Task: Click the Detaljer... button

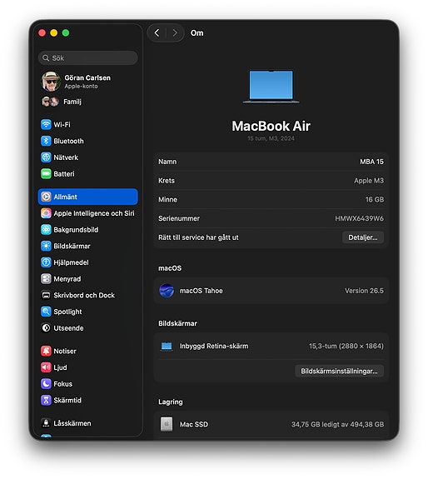Action: [363, 237]
